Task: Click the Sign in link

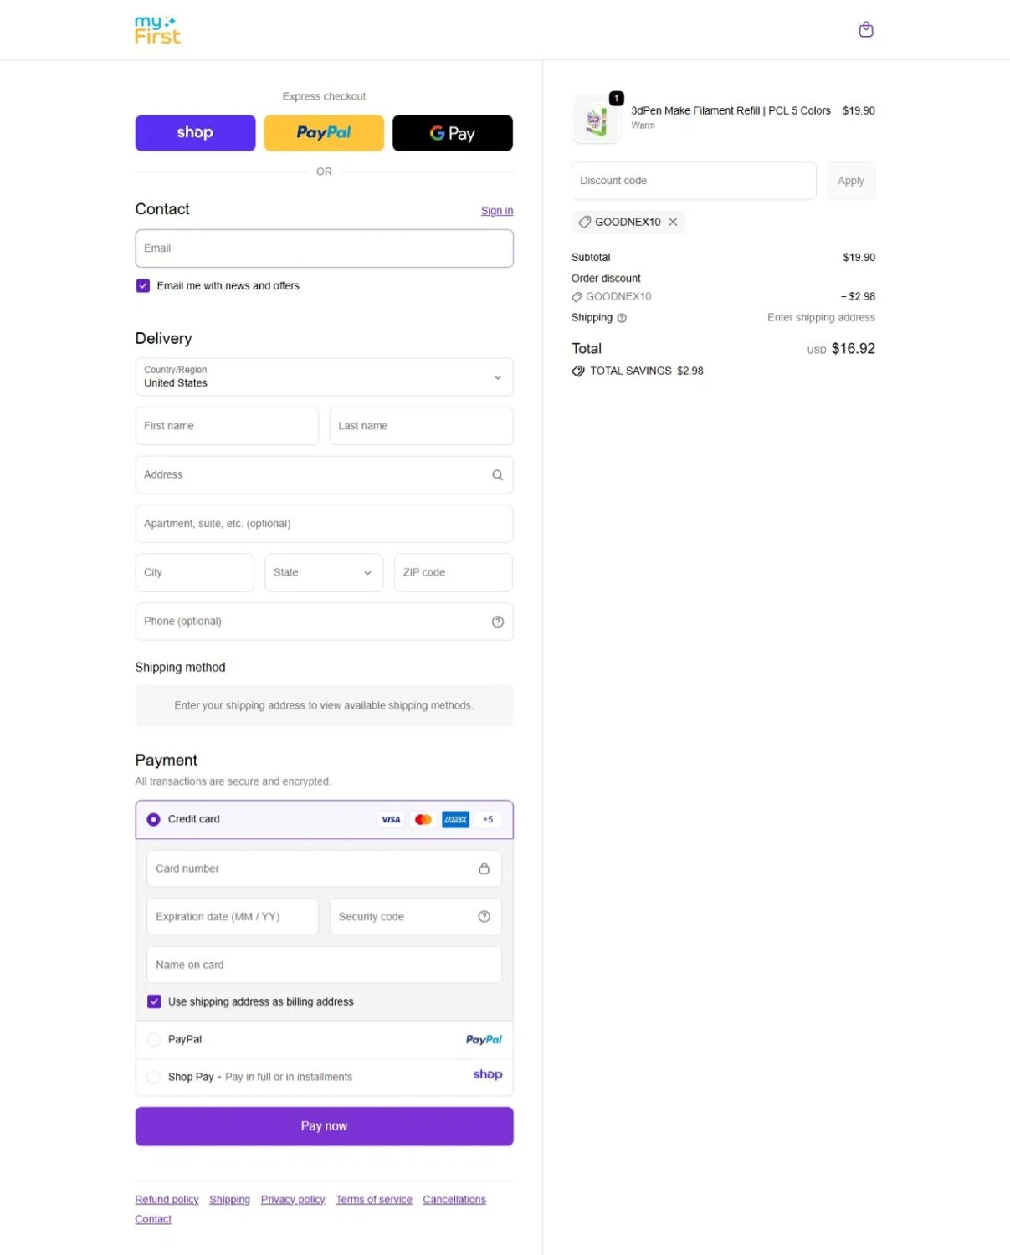Action: [497, 211]
